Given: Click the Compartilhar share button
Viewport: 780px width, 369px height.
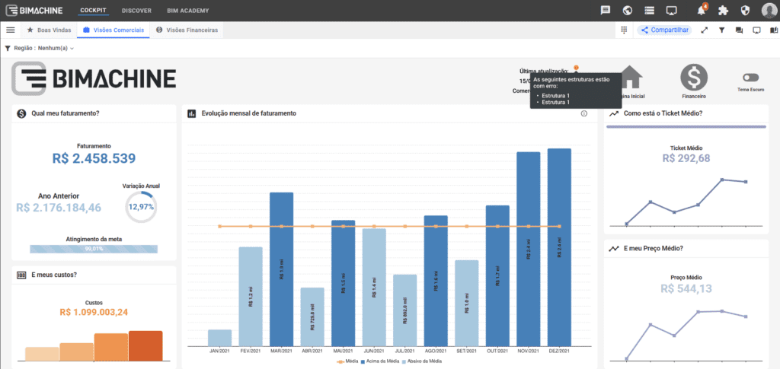Looking at the screenshot, I should tap(664, 30).
